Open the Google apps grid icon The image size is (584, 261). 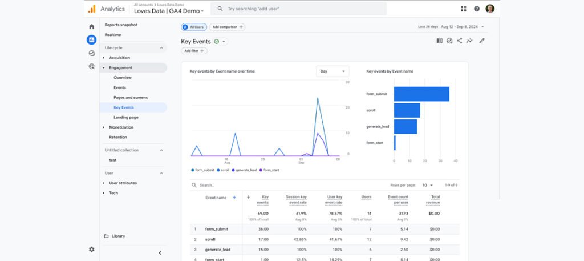(x=463, y=9)
